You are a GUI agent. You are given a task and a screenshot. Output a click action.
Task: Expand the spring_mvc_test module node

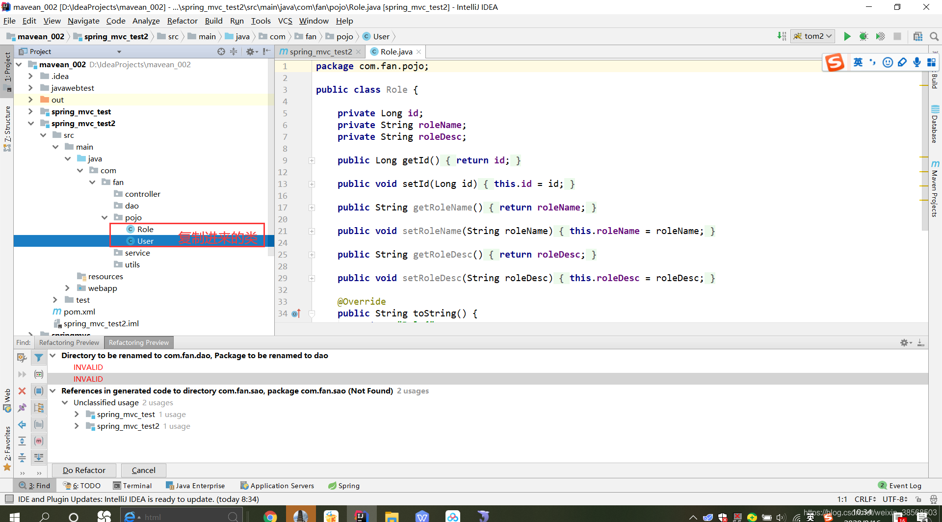[x=31, y=111]
